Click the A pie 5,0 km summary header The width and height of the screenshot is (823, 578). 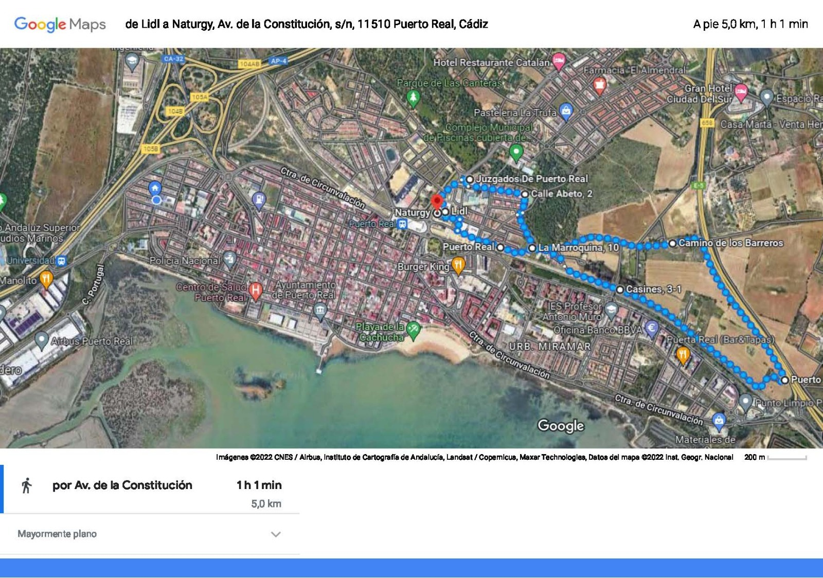pyautogui.click(x=750, y=24)
